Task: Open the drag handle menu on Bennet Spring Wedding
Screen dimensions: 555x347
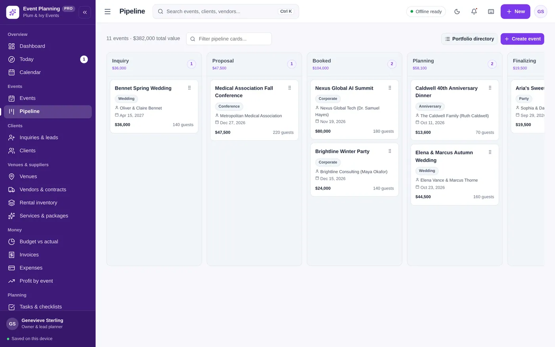Action: [x=189, y=88]
